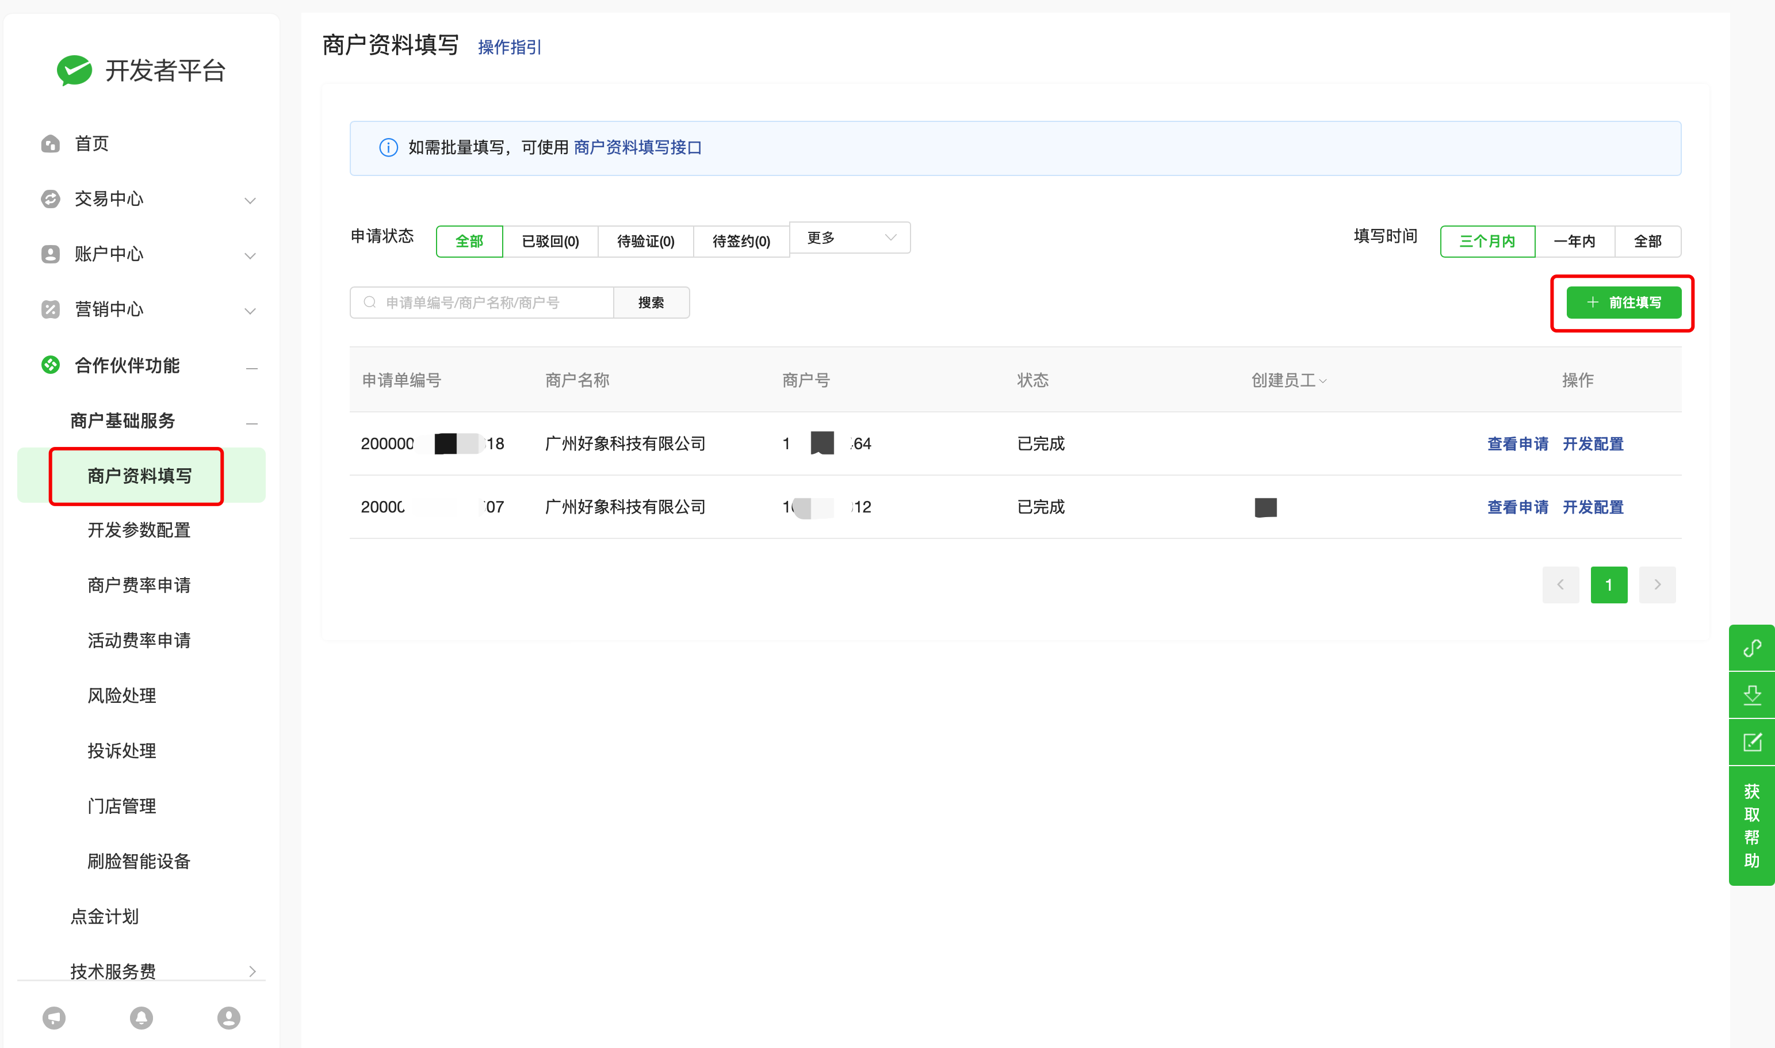Open 活动费率申请 menu item

[139, 641]
